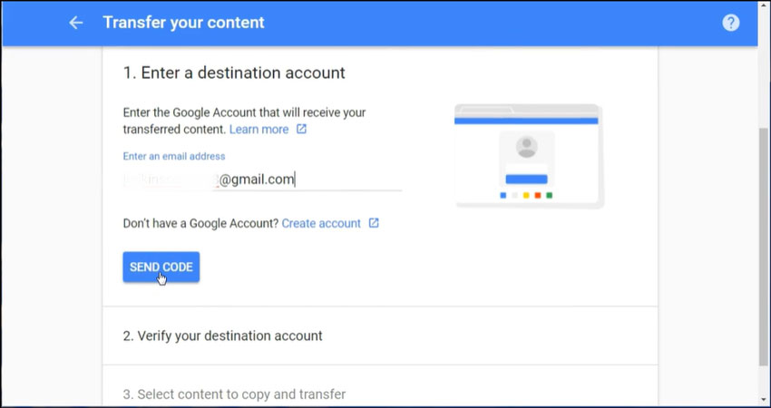Click the green dot in the illustration
Screen dimensions: 771x408
click(550, 195)
